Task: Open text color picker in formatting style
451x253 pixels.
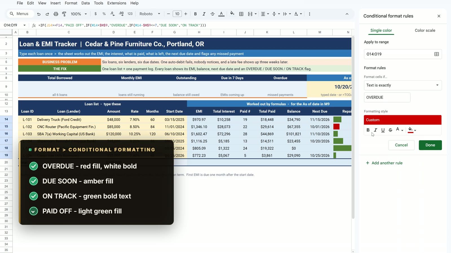Action: pyautogui.click(x=399, y=130)
